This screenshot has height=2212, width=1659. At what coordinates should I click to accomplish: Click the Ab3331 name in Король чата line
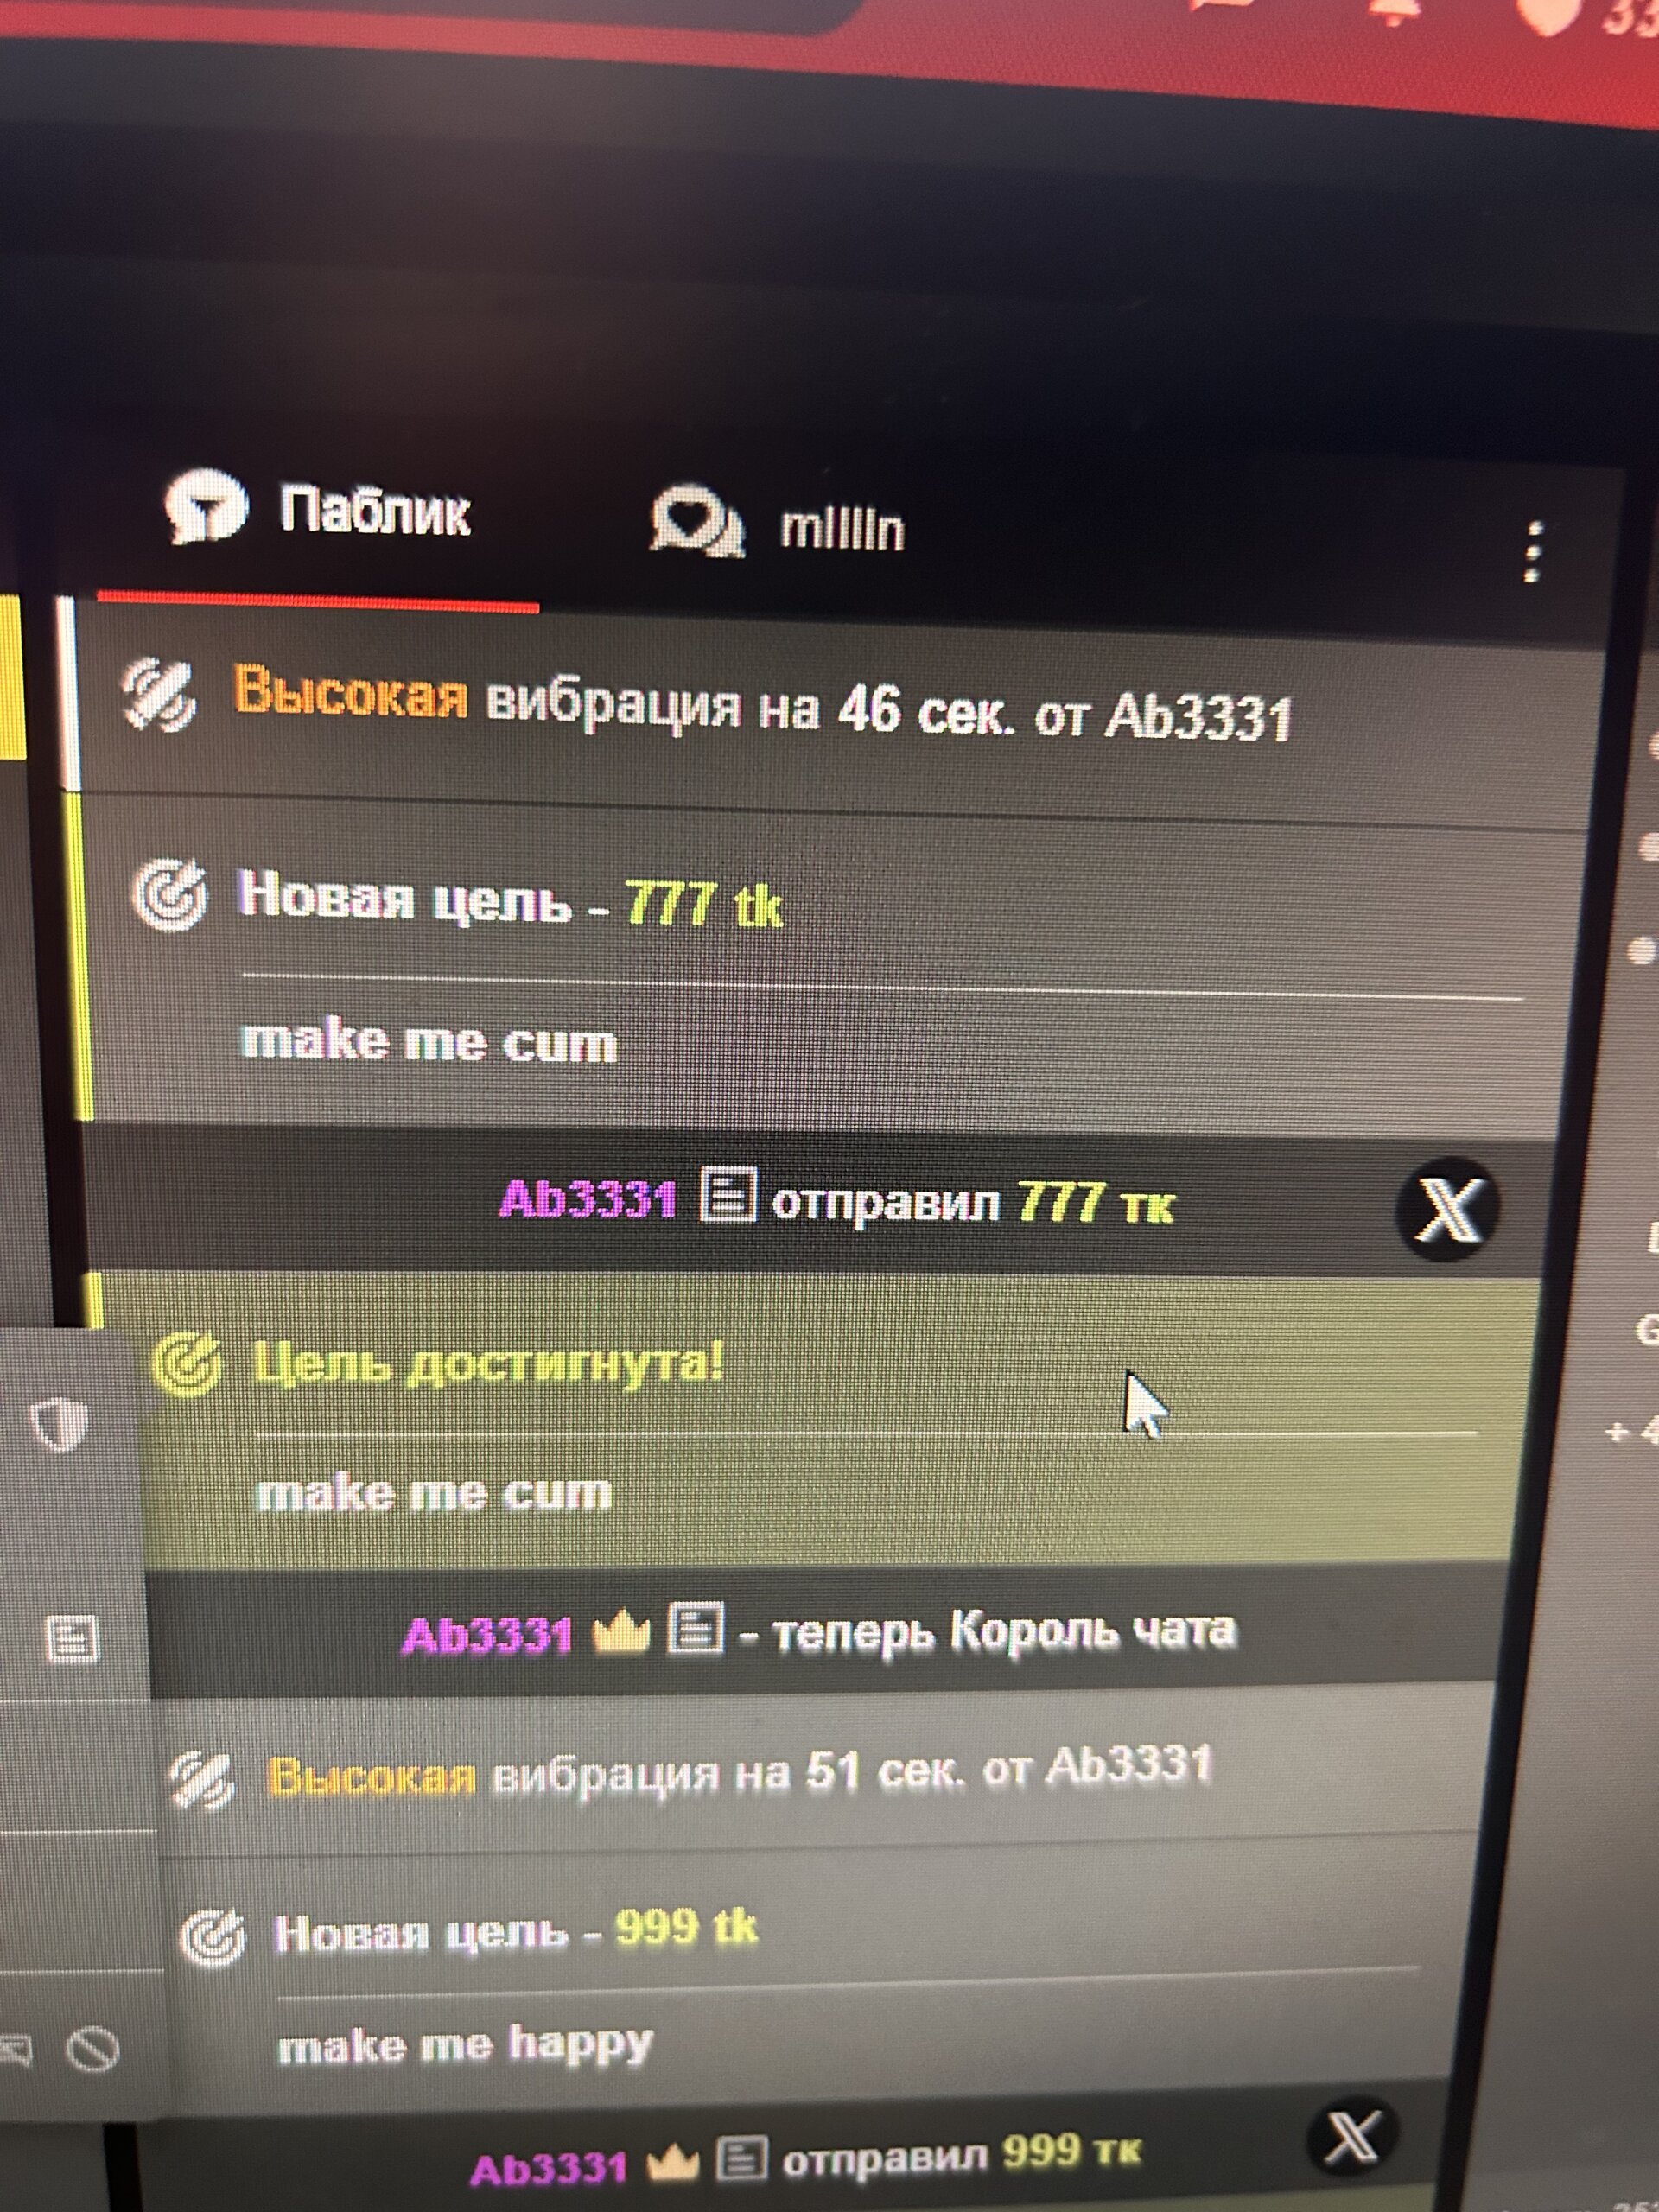(487, 1635)
